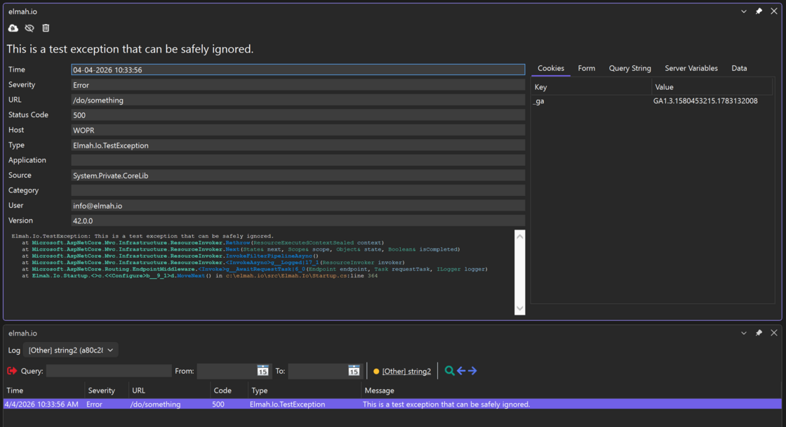Screen dimensions: 786x427
Task: Sort by Severity column header
Action: point(107,390)
